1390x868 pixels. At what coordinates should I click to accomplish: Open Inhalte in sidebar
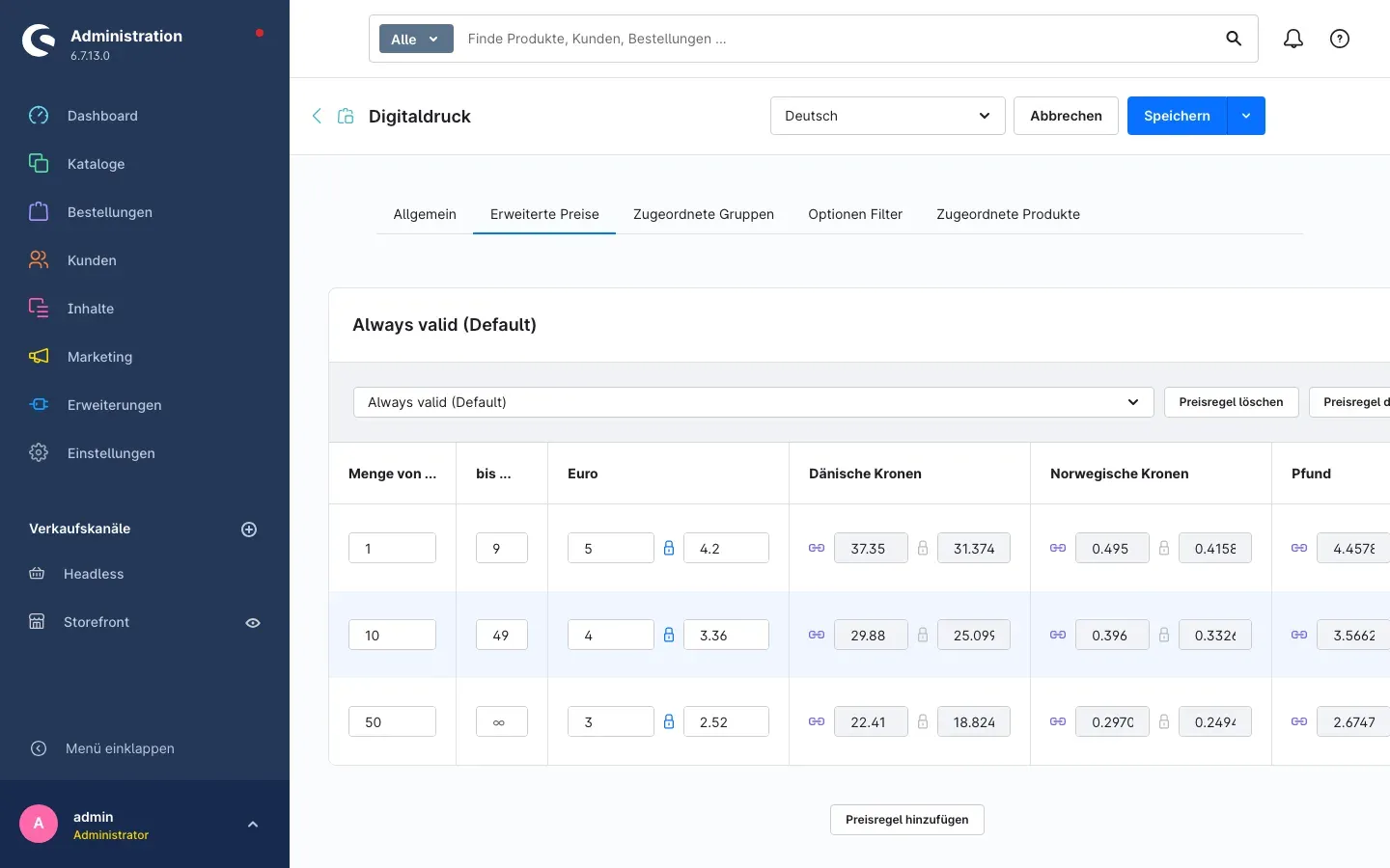click(x=91, y=309)
